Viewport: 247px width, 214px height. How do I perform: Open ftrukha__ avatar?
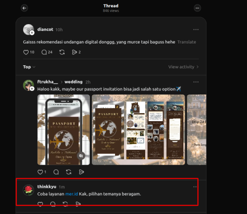click(x=29, y=86)
